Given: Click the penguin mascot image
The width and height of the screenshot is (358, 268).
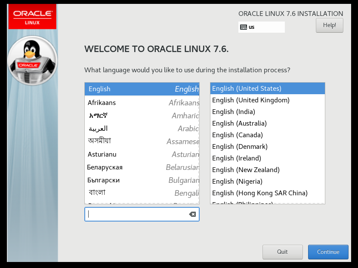Looking at the screenshot, I should coord(32,61).
